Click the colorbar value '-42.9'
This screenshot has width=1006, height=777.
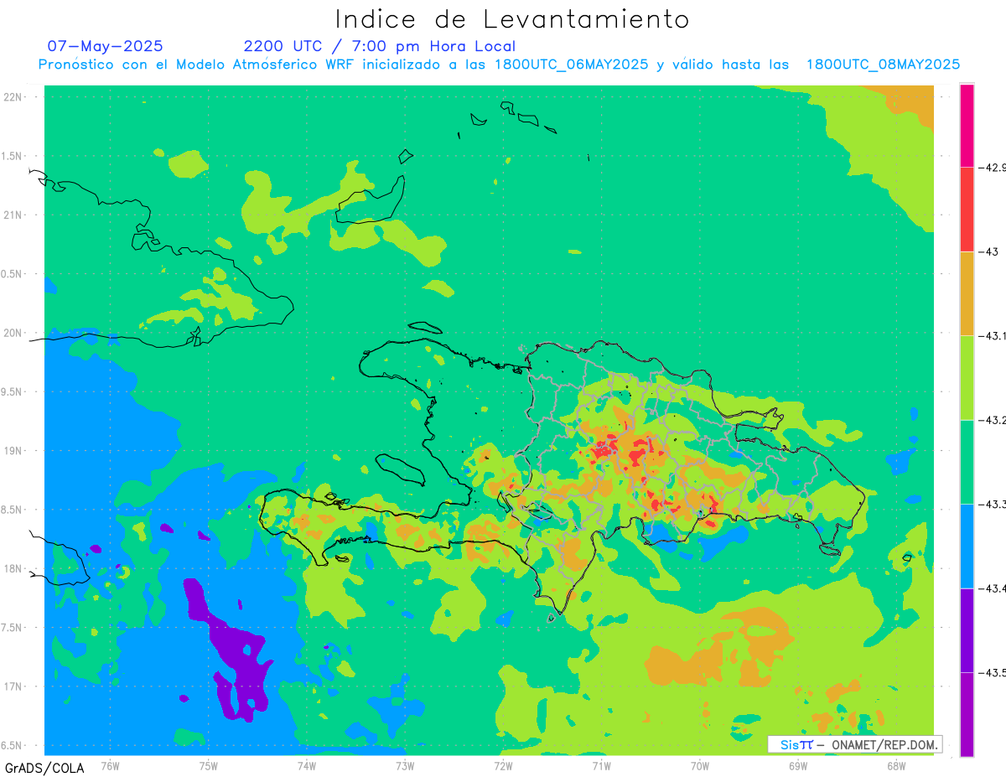pyautogui.click(x=993, y=168)
